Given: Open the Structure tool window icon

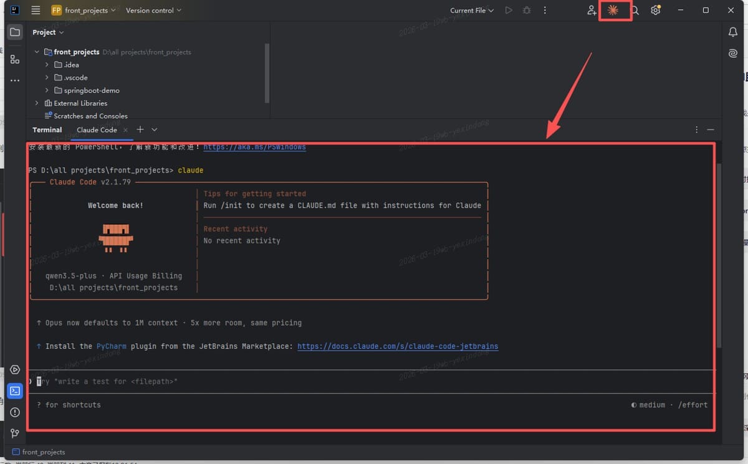Looking at the screenshot, I should (x=15, y=59).
